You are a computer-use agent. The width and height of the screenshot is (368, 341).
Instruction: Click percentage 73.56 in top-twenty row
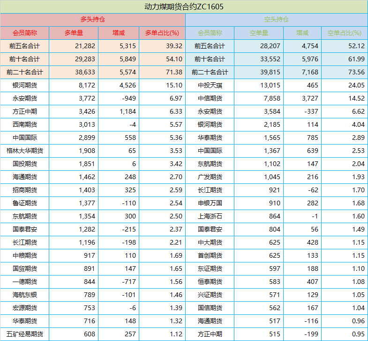(356, 72)
